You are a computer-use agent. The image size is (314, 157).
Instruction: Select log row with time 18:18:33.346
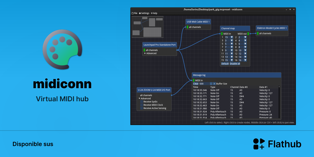coord(235,90)
